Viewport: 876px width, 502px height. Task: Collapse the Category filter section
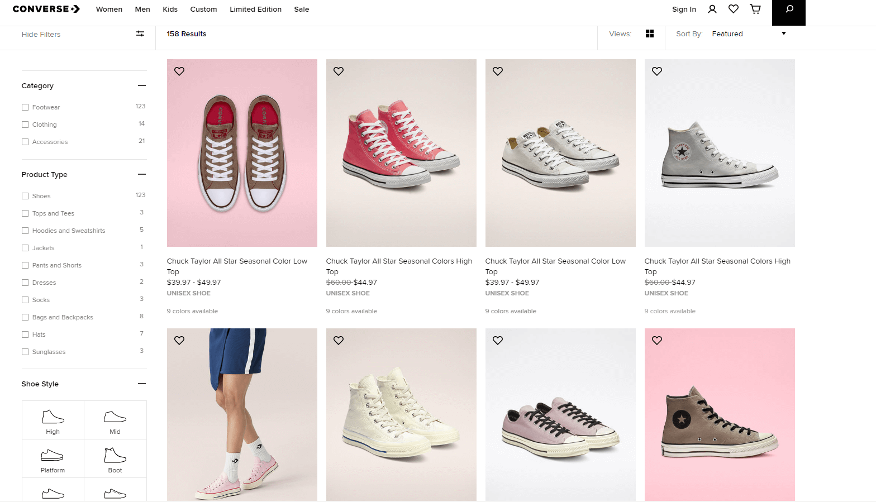coord(142,85)
